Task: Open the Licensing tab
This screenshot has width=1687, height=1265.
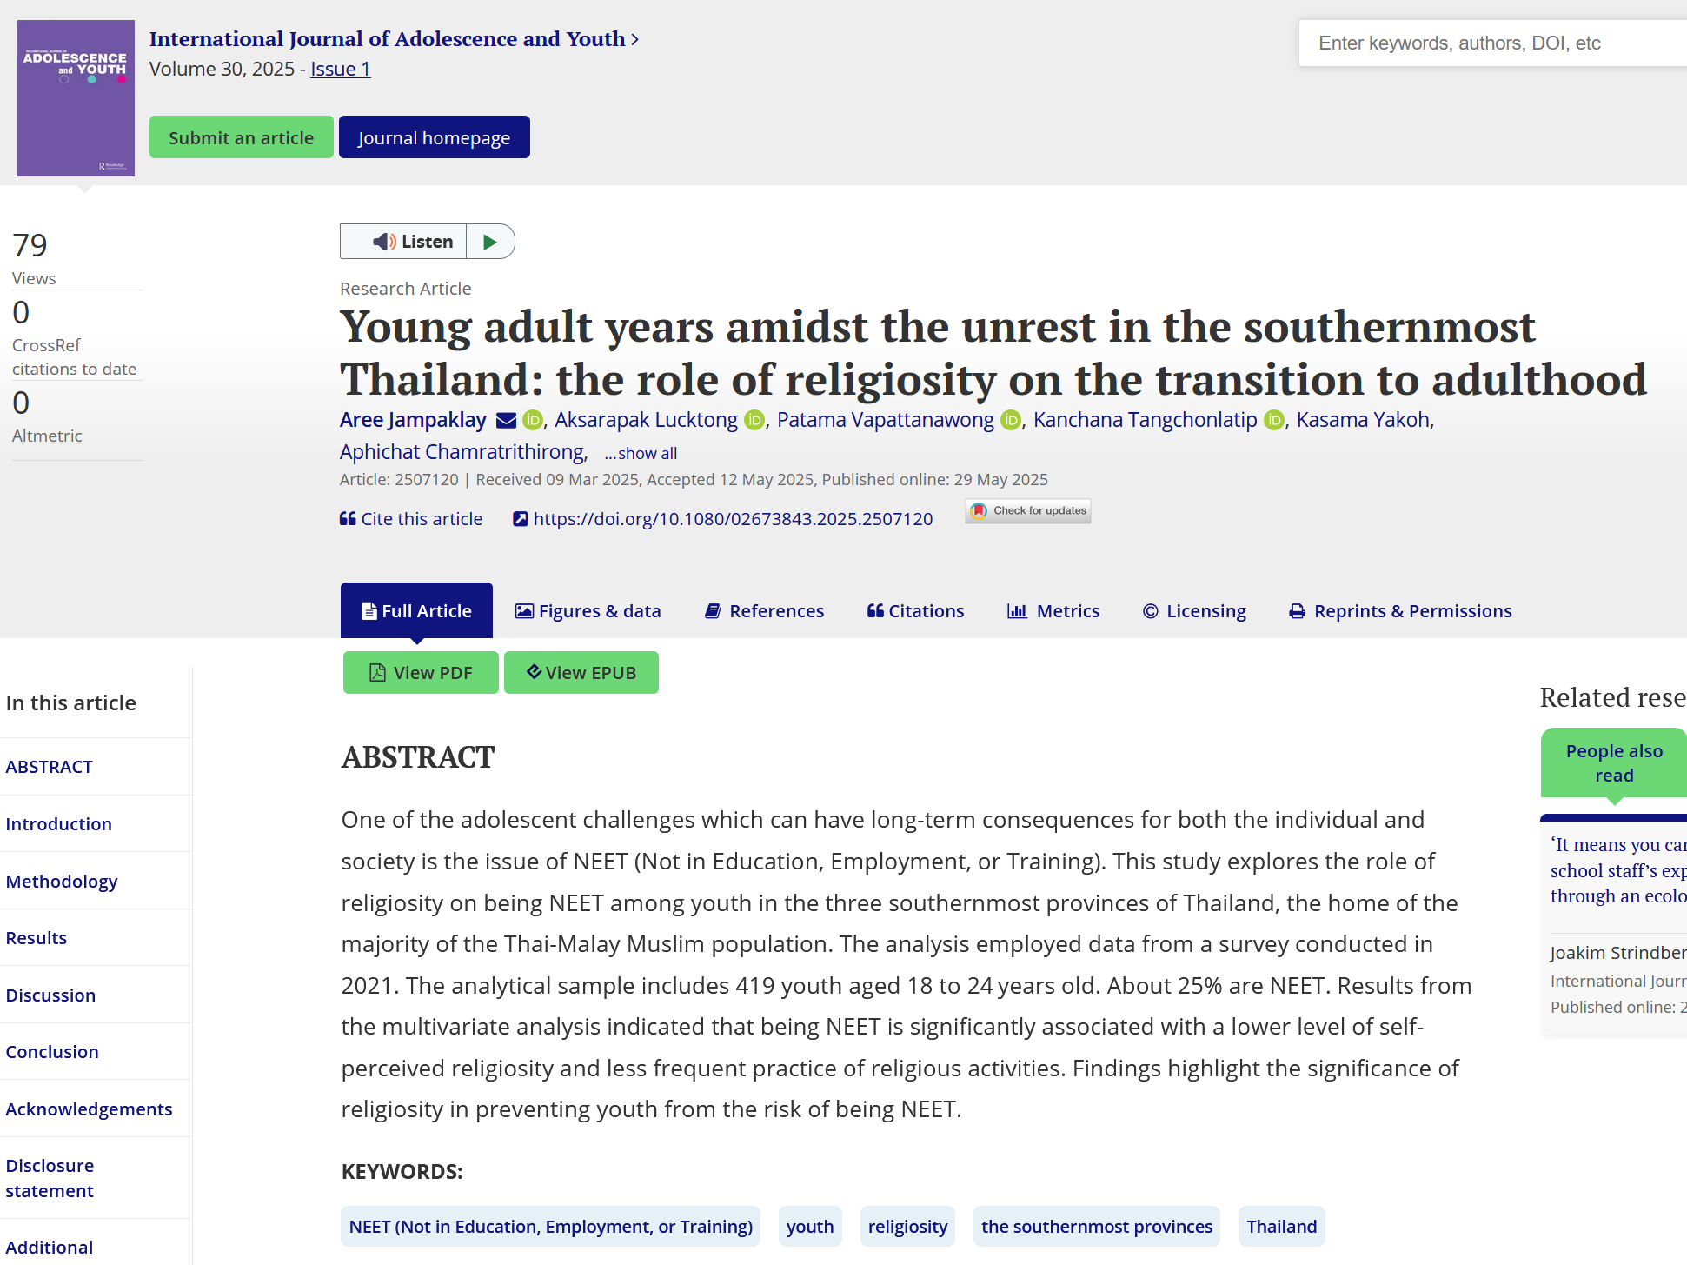Action: [x=1194, y=611]
